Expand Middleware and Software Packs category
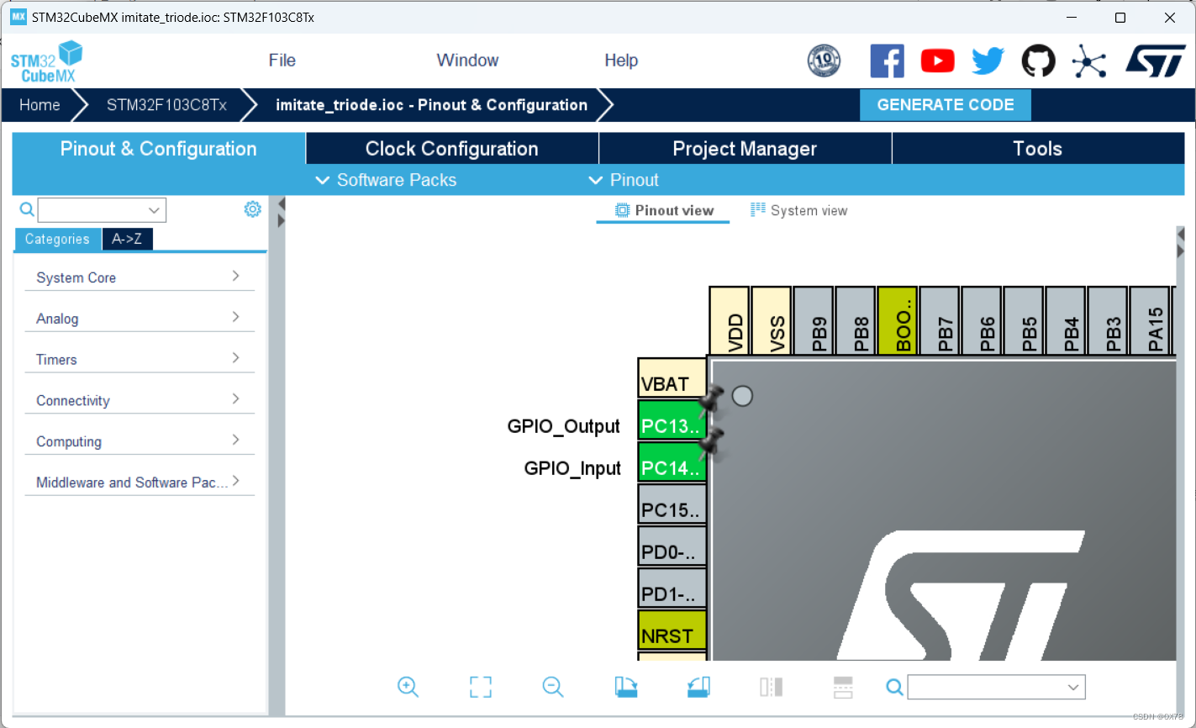The height and width of the screenshot is (728, 1196). click(140, 483)
